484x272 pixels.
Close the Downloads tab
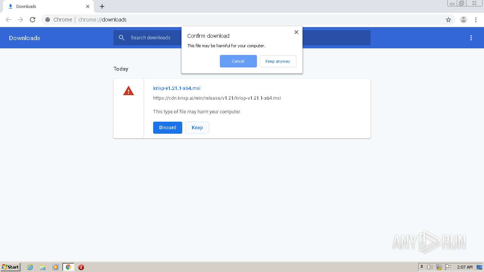[x=88, y=6]
